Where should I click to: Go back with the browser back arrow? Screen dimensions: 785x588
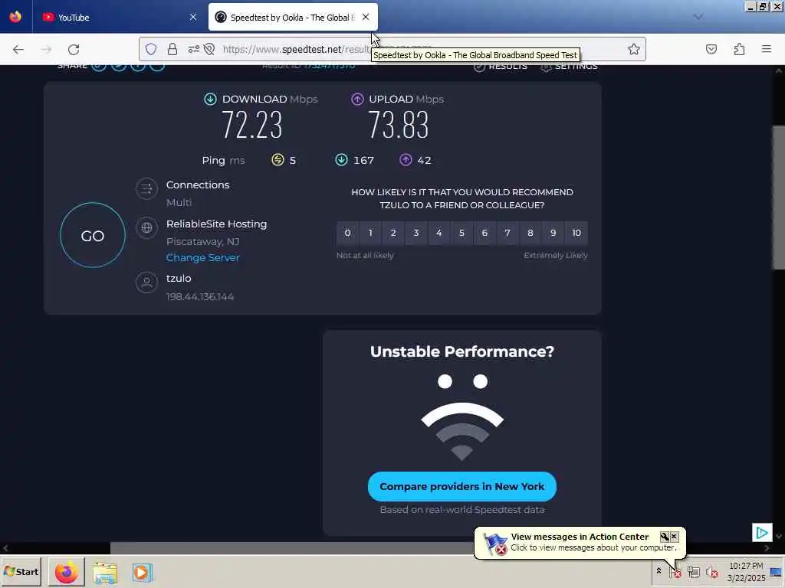pos(18,50)
